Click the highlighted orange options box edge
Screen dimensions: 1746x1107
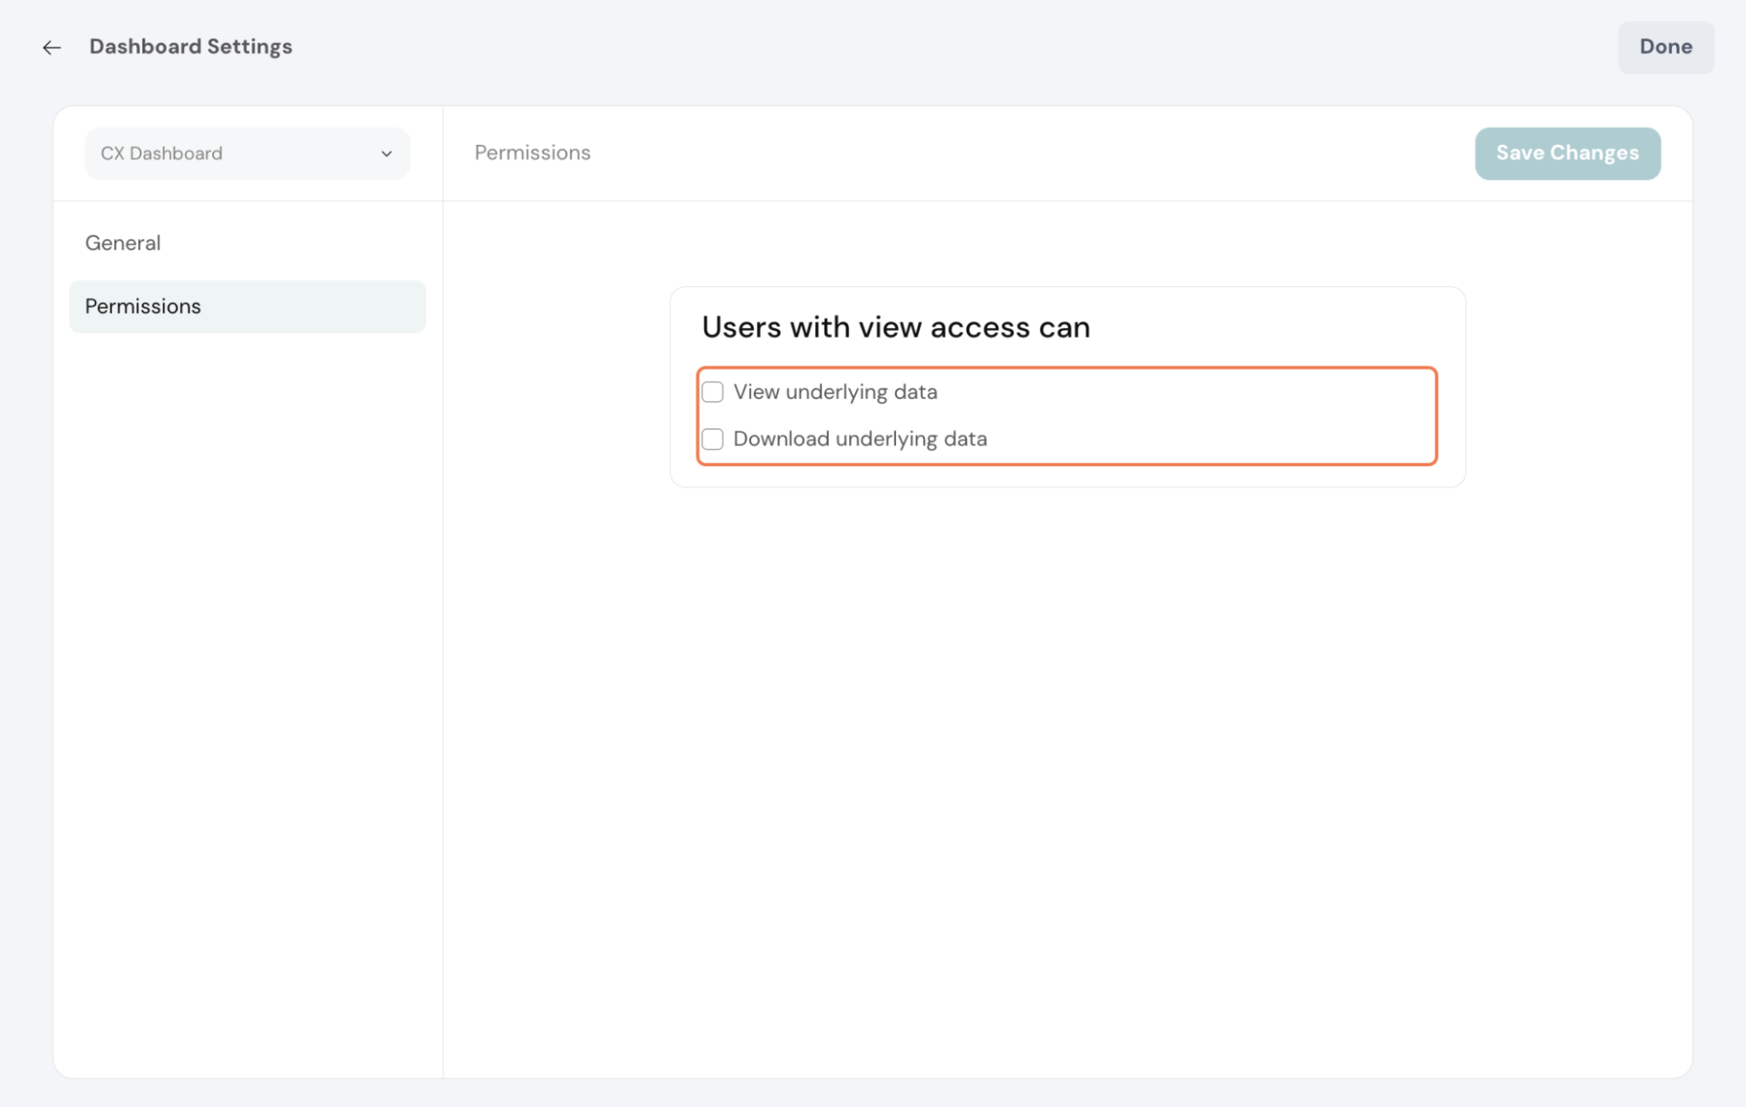tap(1436, 416)
